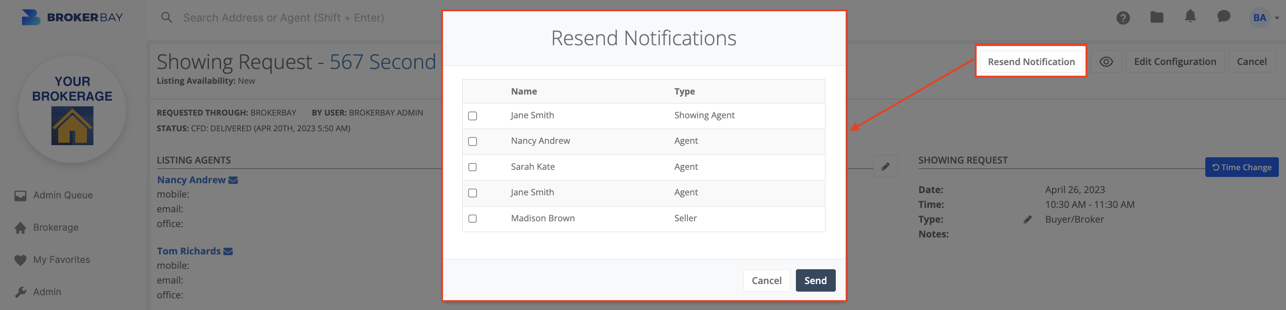Tick the Sarah Kate checkbox
The image size is (1286, 310).
pos(472,167)
